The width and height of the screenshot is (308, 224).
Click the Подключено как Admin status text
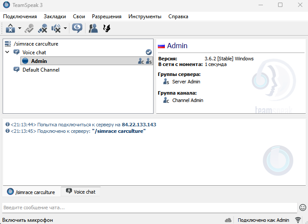click(x=263, y=220)
